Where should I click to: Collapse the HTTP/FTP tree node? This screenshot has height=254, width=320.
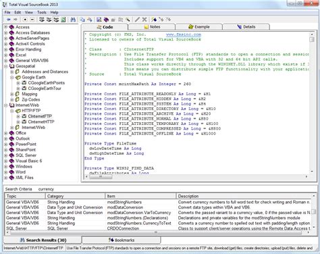pos(12,111)
